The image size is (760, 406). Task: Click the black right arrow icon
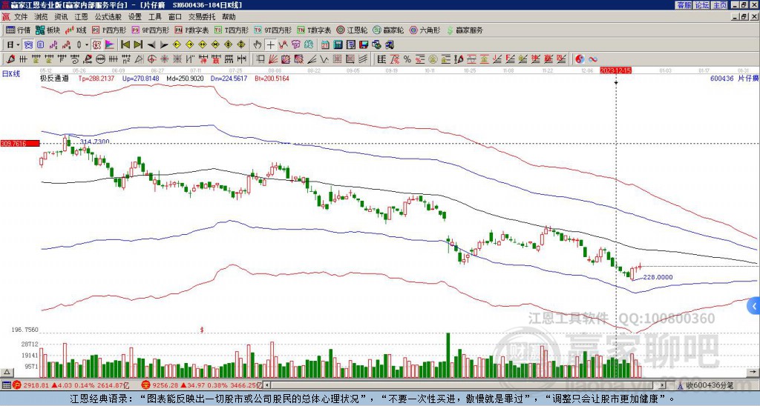pyautogui.click(x=164, y=45)
